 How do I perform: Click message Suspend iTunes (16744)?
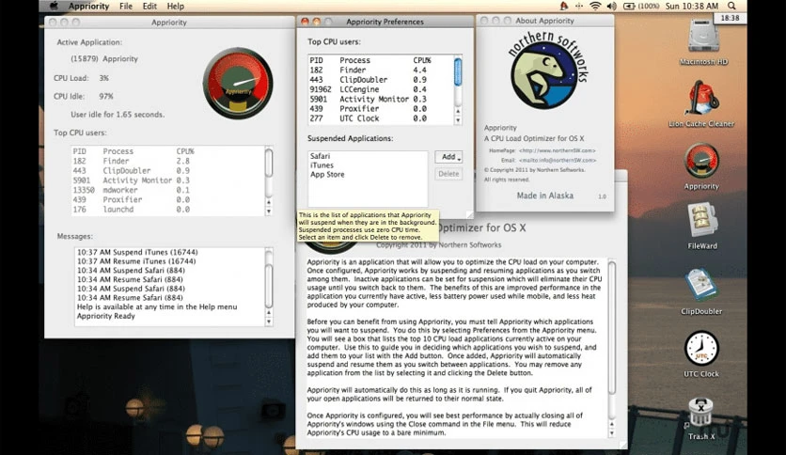click(x=137, y=252)
